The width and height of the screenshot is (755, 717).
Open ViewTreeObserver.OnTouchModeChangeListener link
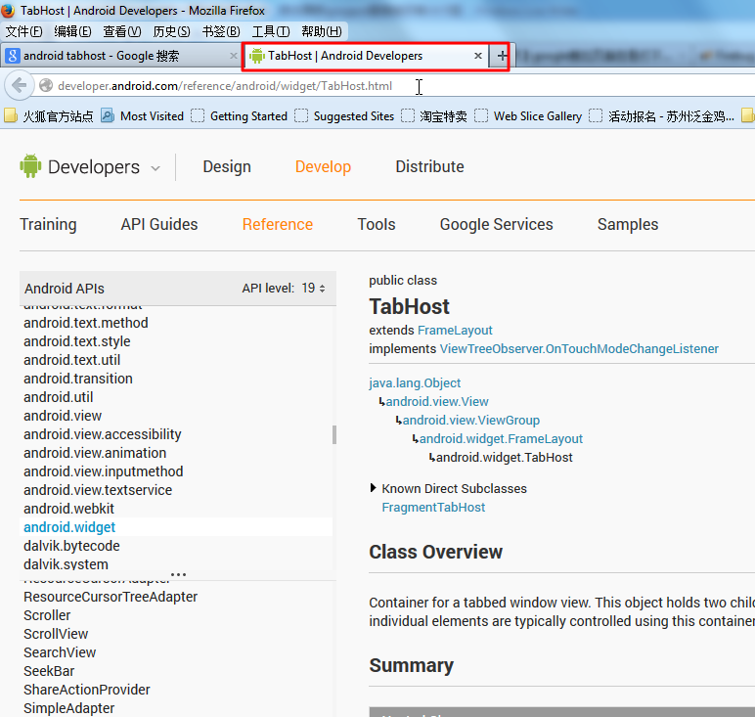tap(579, 348)
